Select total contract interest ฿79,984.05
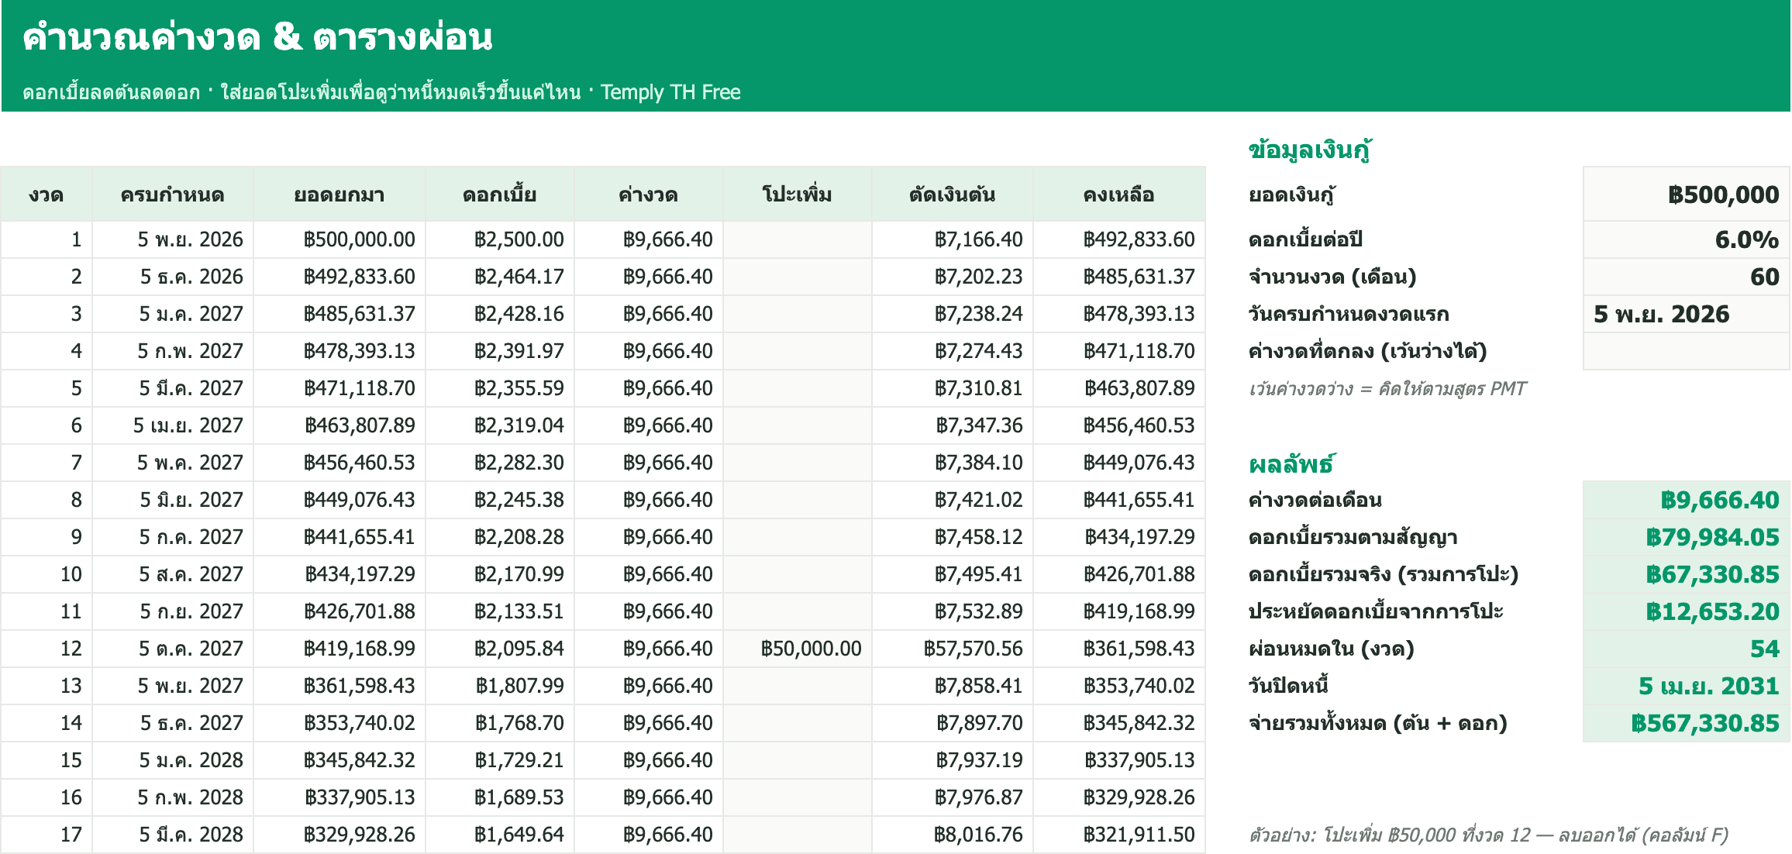The width and height of the screenshot is (1792, 854). point(1686,537)
